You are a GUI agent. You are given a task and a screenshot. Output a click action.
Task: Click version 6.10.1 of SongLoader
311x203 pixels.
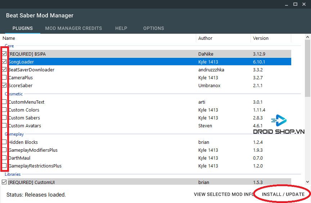259,62
